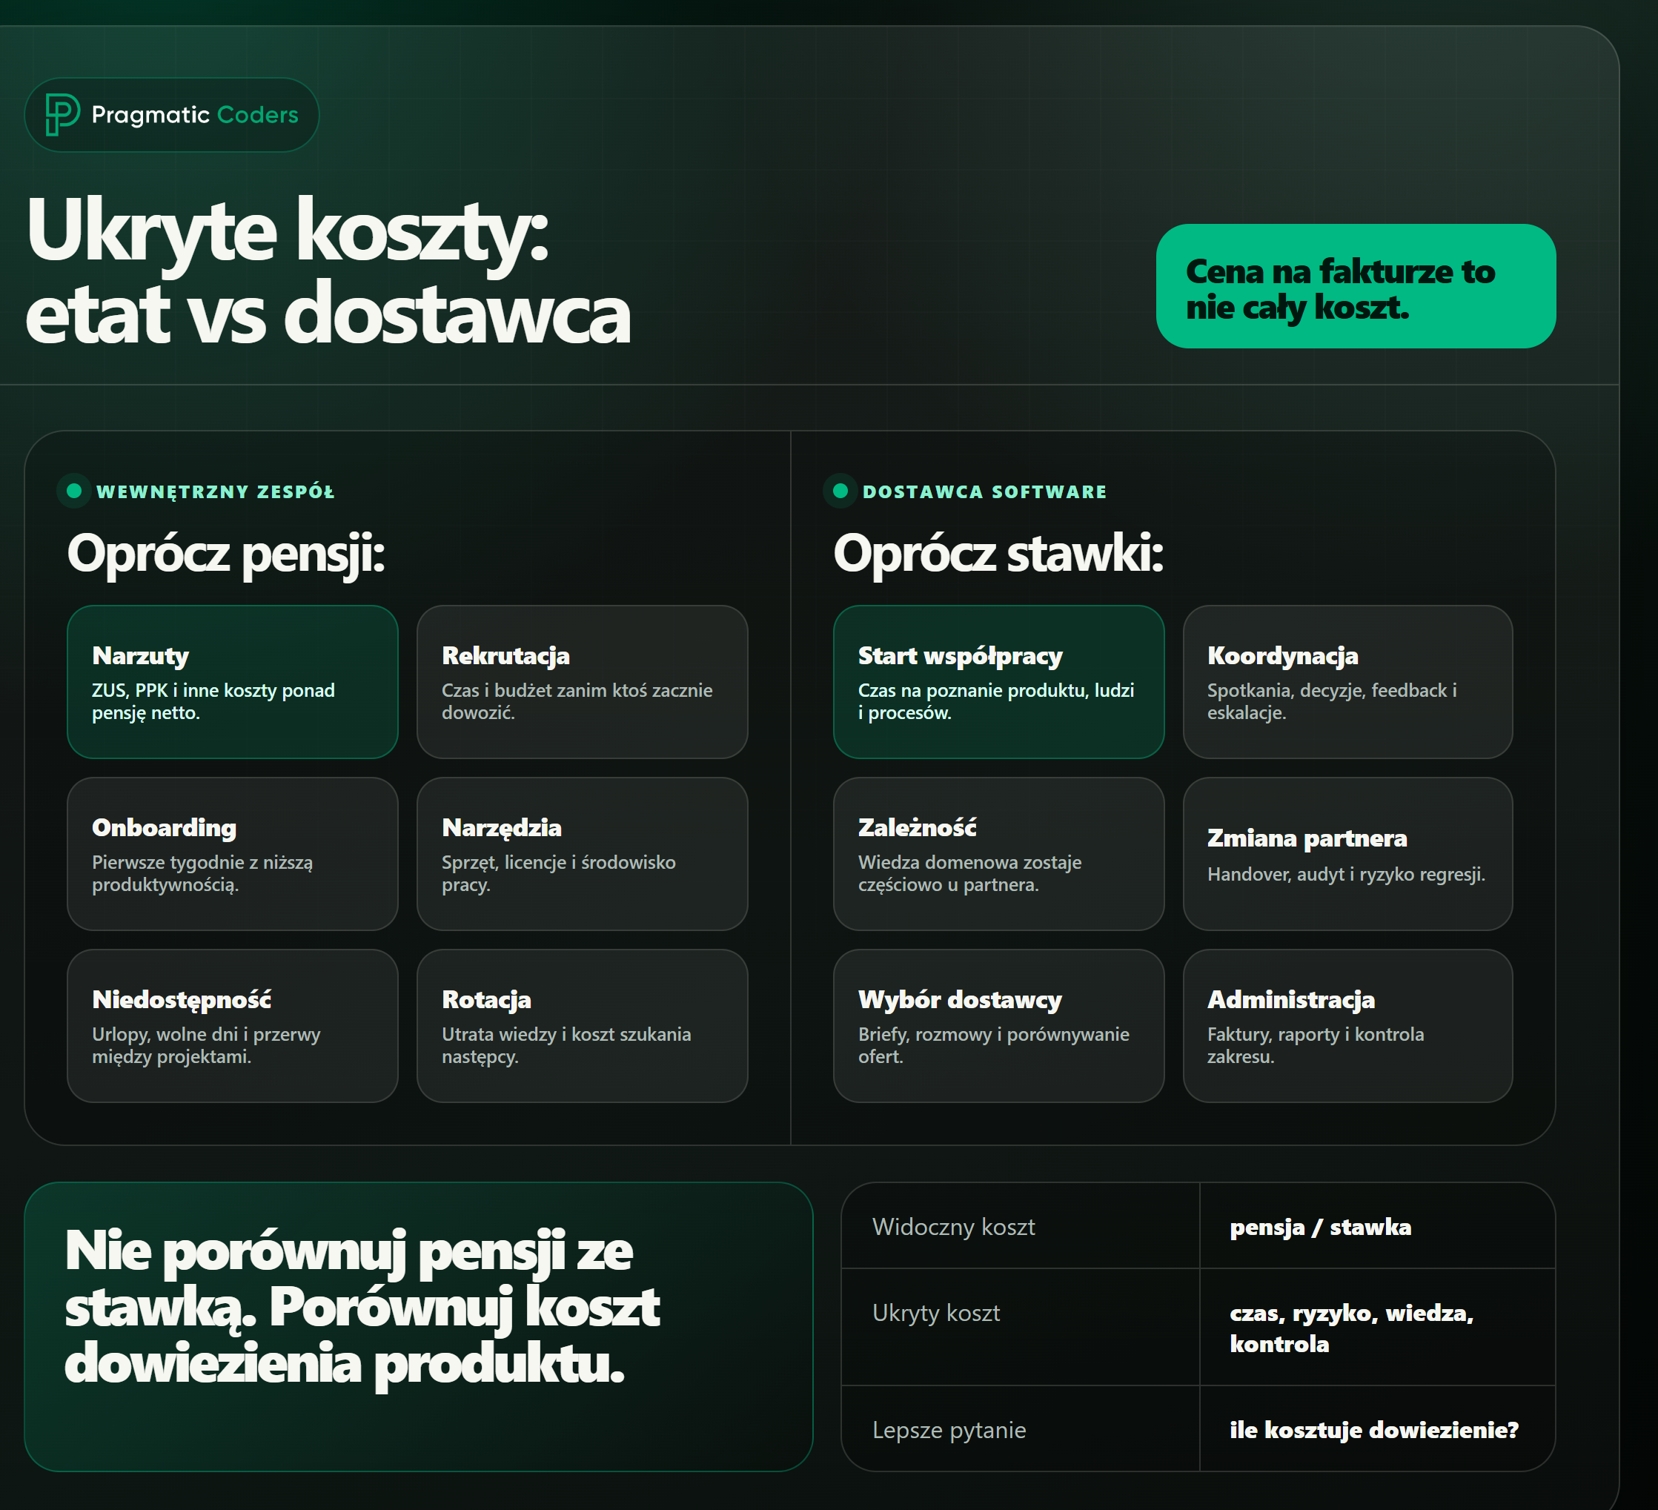Click the 'Nie porównuj pensji ze stawką' statement
The image size is (1658, 1510).
(x=362, y=1308)
